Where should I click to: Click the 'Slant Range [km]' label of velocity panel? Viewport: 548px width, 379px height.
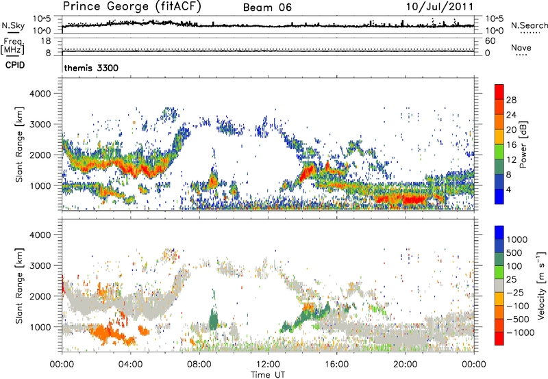(19, 285)
